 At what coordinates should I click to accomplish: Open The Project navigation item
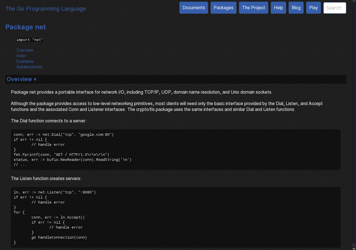253,8
